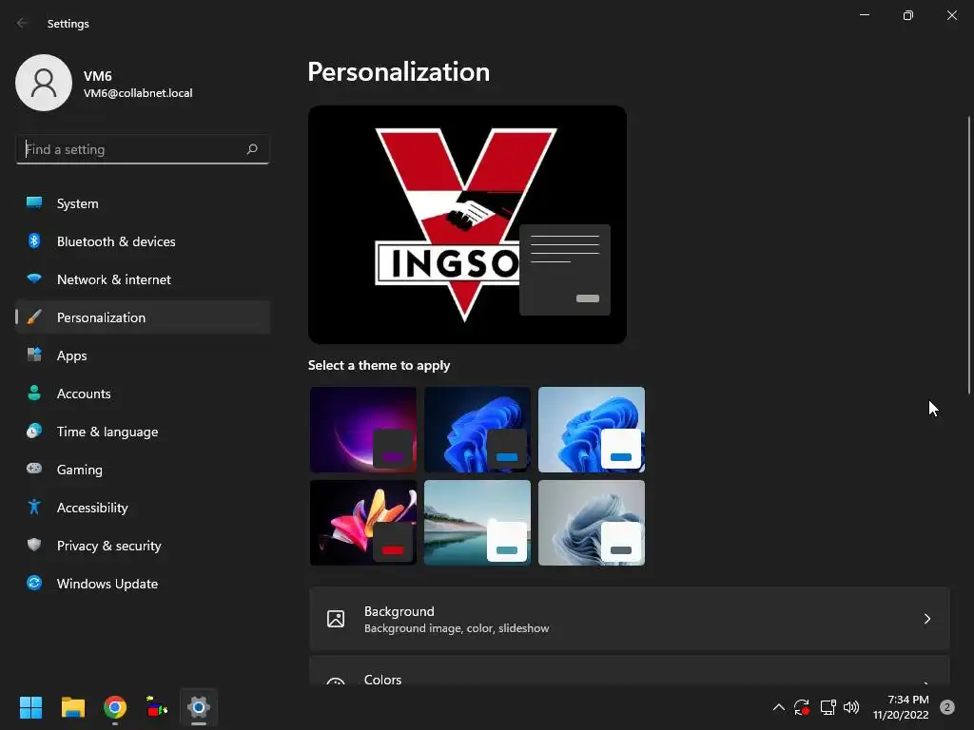The height and width of the screenshot is (730, 974).
Task: Click the Network wifi icon in sidebar
Action: pyautogui.click(x=34, y=279)
